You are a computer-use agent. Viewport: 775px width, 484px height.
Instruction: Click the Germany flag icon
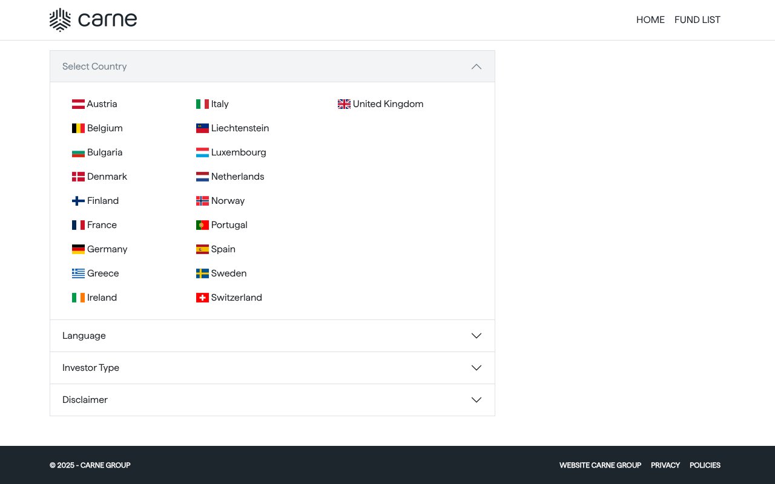click(78, 249)
